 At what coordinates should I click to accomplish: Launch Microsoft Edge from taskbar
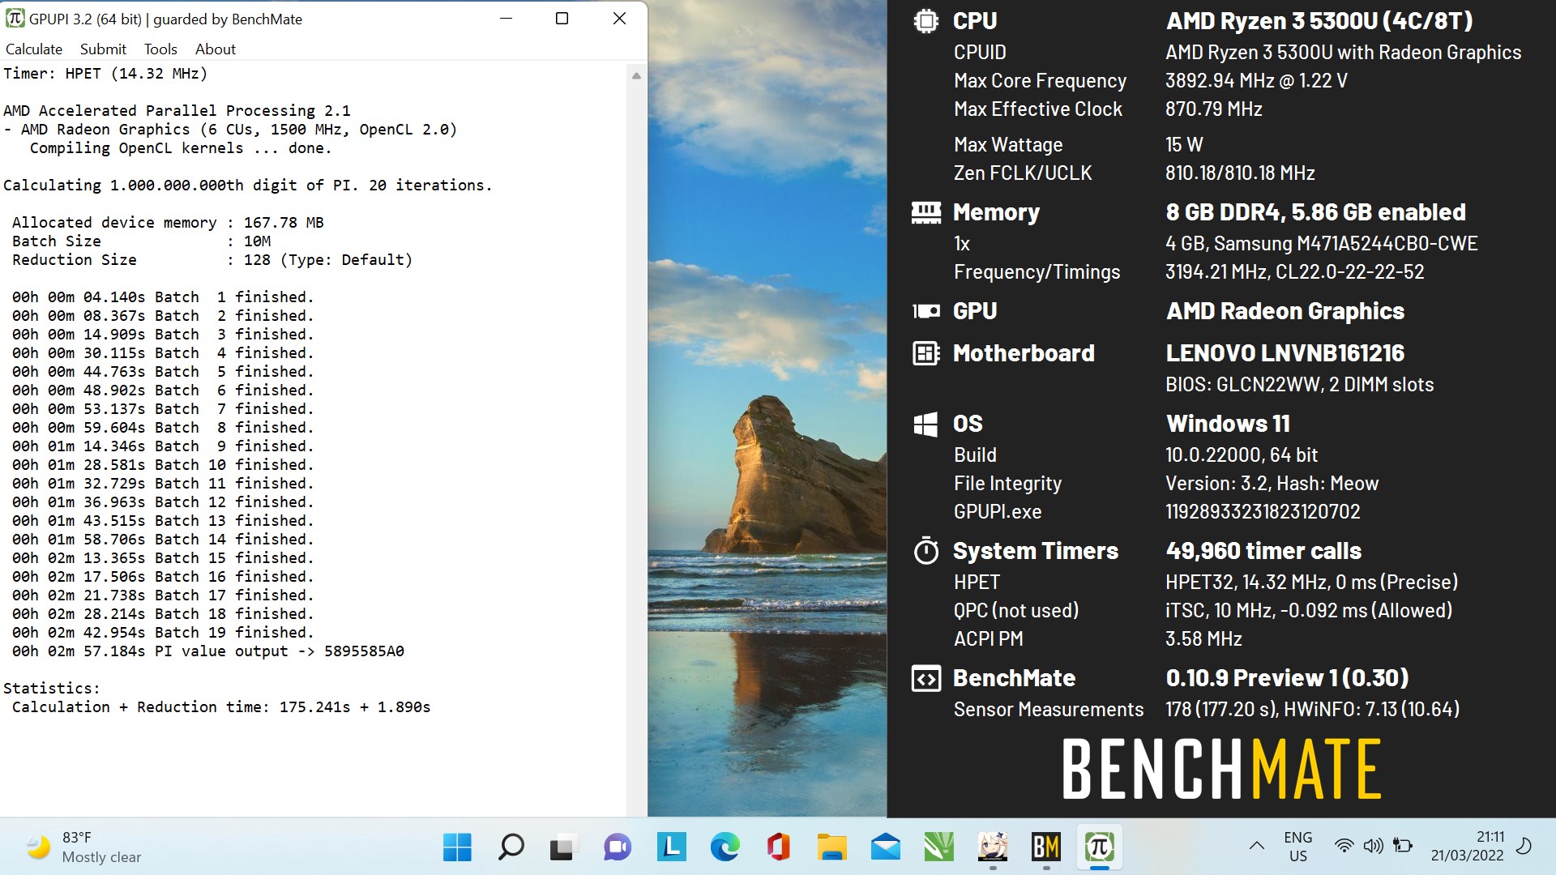(725, 847)
